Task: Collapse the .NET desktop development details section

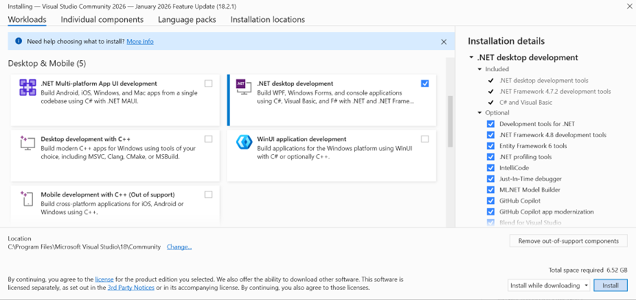Action: coord(471,57)
